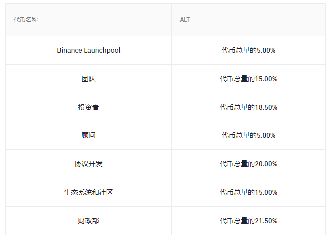This screenshot has height=240, width=331.
Task: Click the 代币总量的 text in 财政部 row
Action: (x=237, y=221)
